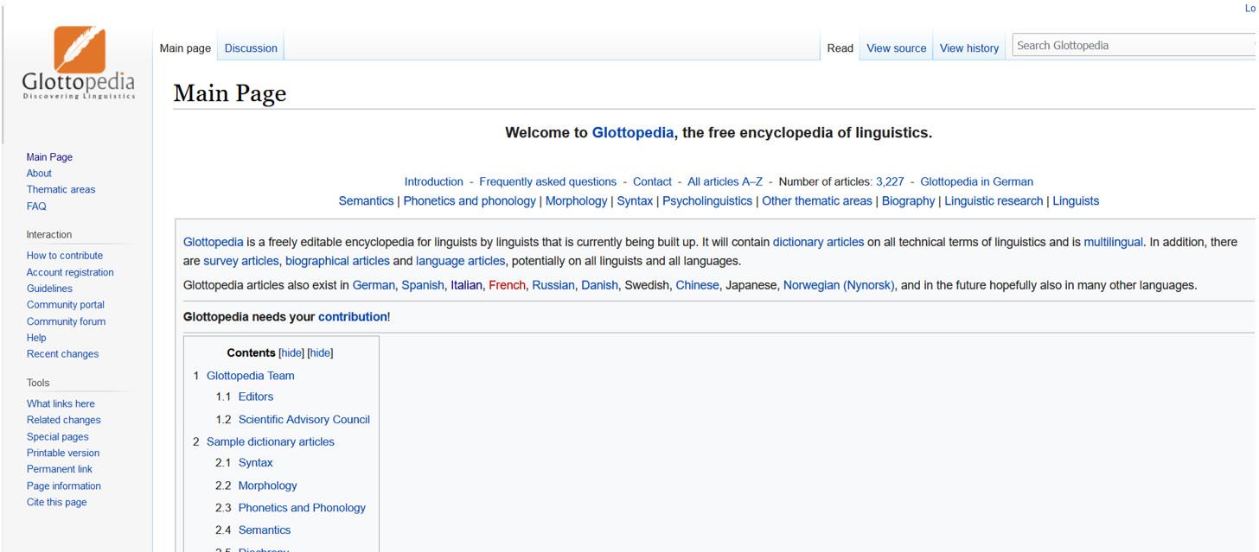Open the contribution link
This screenshot has width=1259, height=552.
pos(352,317)
